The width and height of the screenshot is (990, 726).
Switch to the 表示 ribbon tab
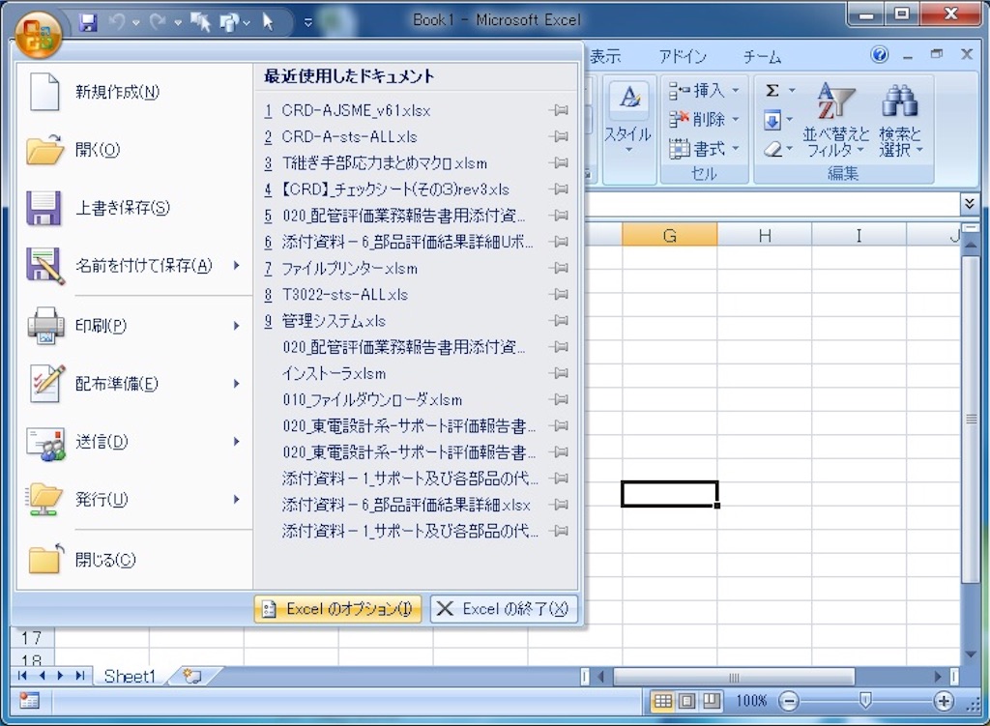[605, 57]
